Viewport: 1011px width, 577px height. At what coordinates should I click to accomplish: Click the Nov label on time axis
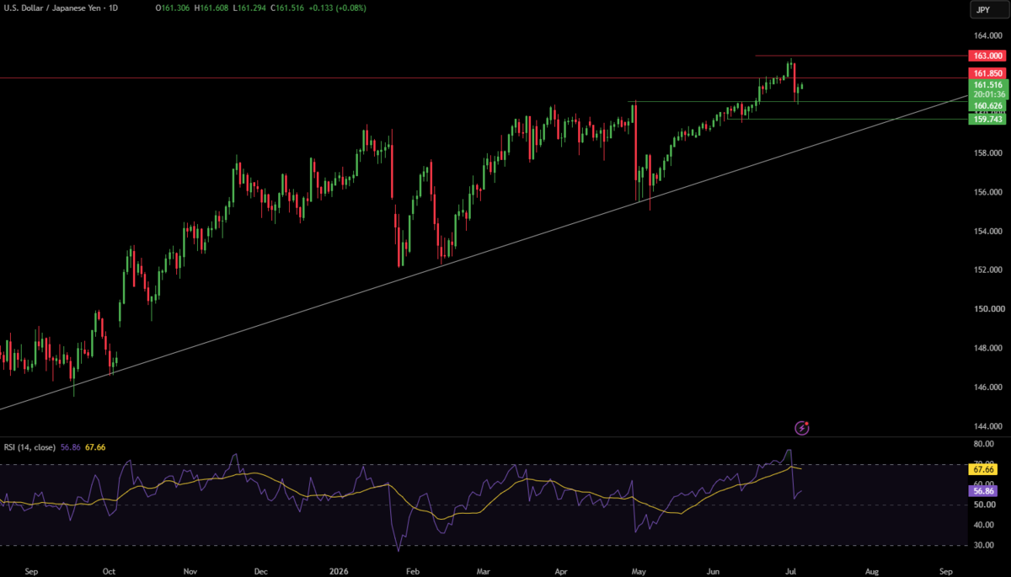[190, 570]
